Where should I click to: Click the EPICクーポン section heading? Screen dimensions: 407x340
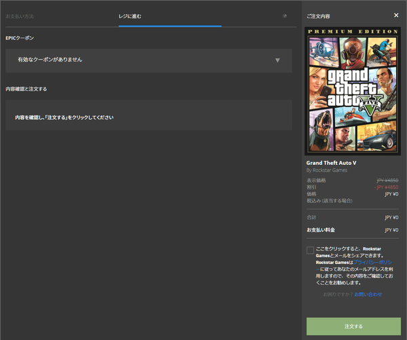point(20,38)
